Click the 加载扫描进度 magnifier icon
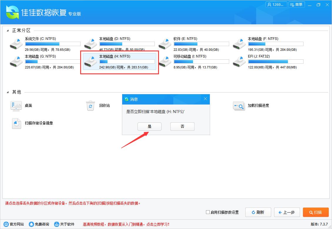The height and width of the screenshot is (229, 332). (239, 106)
